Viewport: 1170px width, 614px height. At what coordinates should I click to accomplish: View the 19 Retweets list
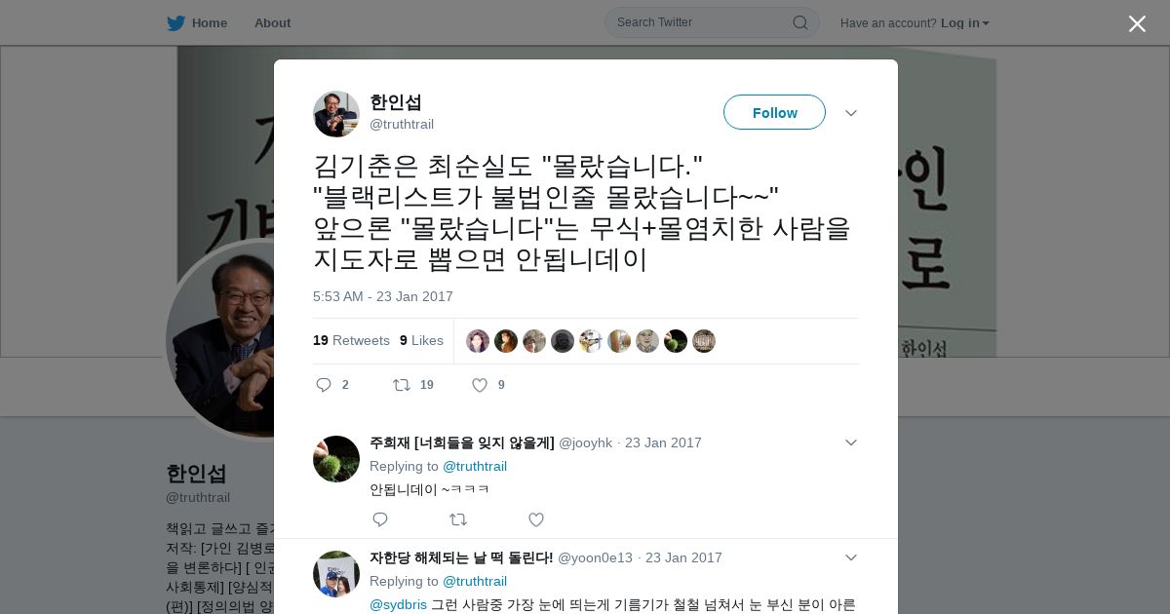351,340
